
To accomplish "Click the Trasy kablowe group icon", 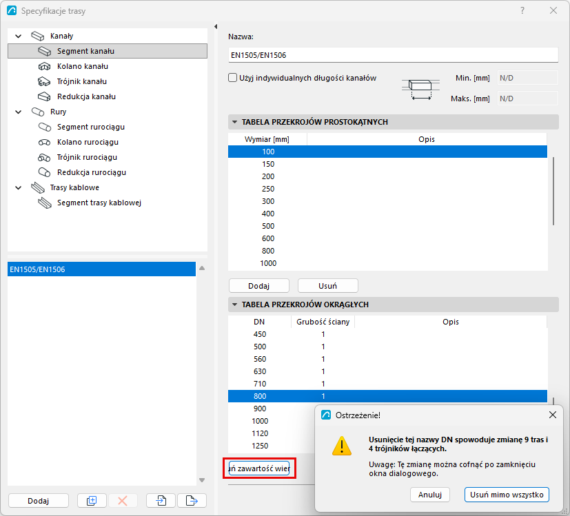I will pos(38,187).
